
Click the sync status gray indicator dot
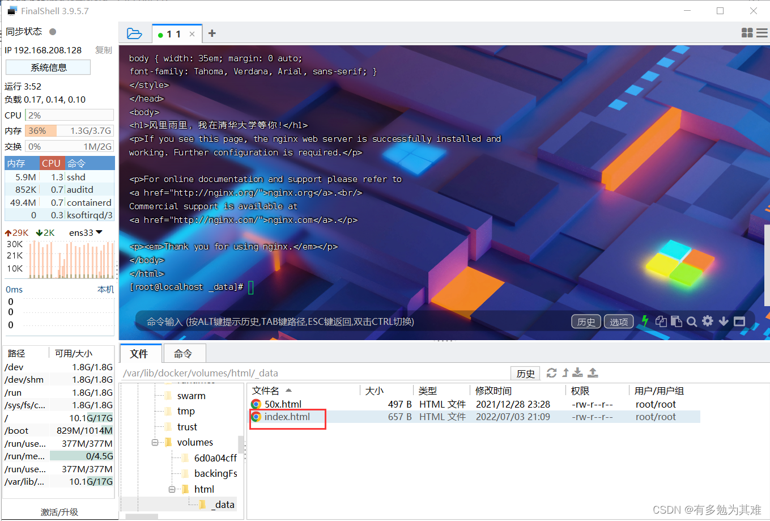pos(53,32)
